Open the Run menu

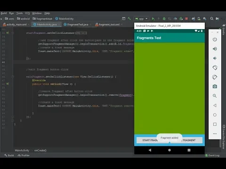click(x=11, y=13)
